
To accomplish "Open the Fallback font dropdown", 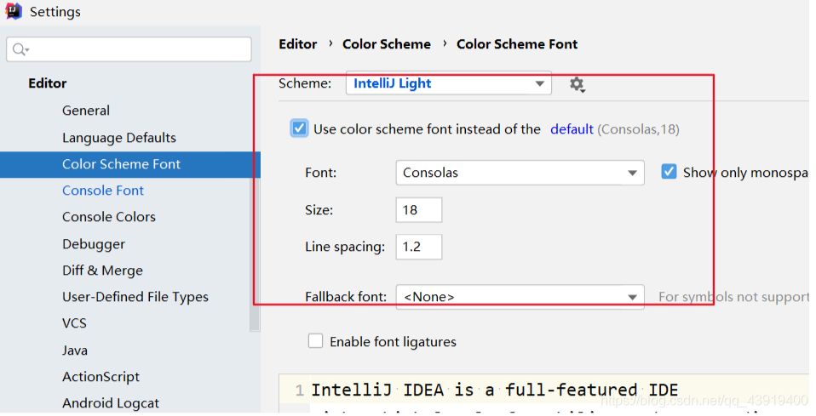I will [520, 297].
